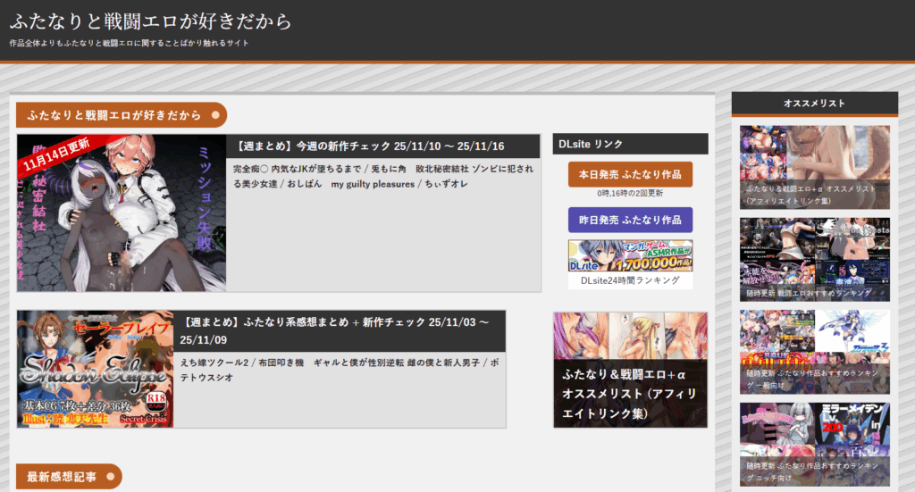915x492 pixels.
Task: Click the 最新感想記事 section header
Action: 62,477
